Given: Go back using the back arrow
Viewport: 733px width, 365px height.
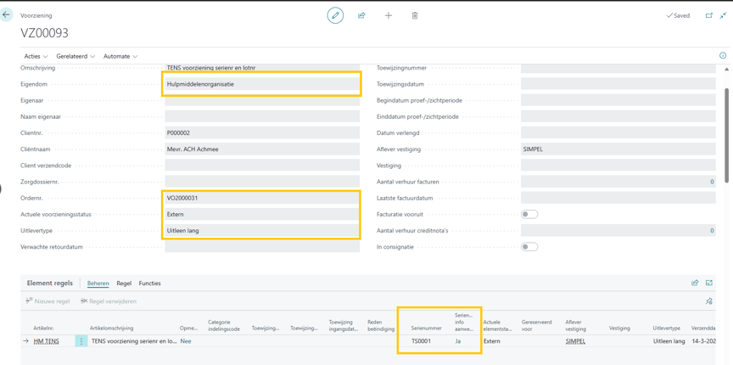Looking at the screenshot, I should 6,15.
